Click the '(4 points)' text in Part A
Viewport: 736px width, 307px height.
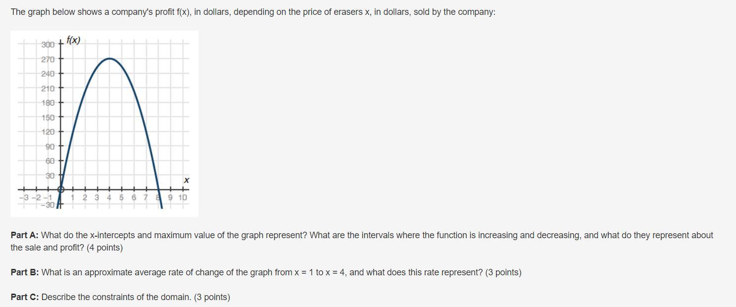click(x=104, y=247)
